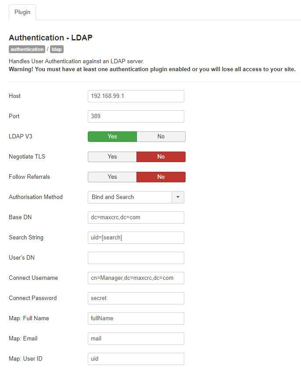Click the Base DN text field
This screenshot has height=369, width=301.
[x=136, y=217]
